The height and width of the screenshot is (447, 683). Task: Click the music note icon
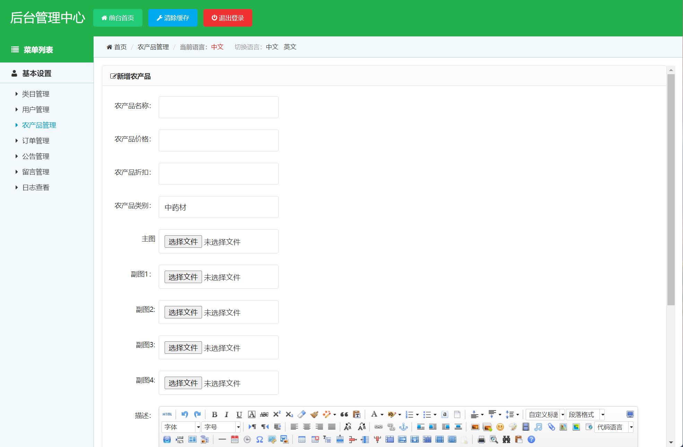(538, 427)
